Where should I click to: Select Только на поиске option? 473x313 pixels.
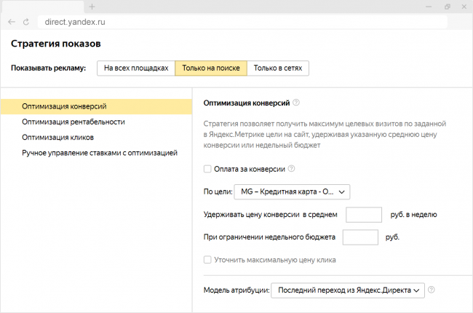pyautogui.click(x=211, y=68)
